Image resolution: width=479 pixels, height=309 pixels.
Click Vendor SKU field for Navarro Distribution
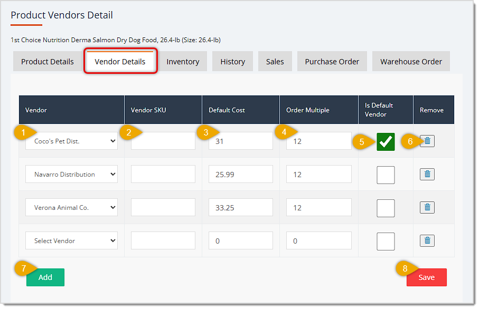163,174
